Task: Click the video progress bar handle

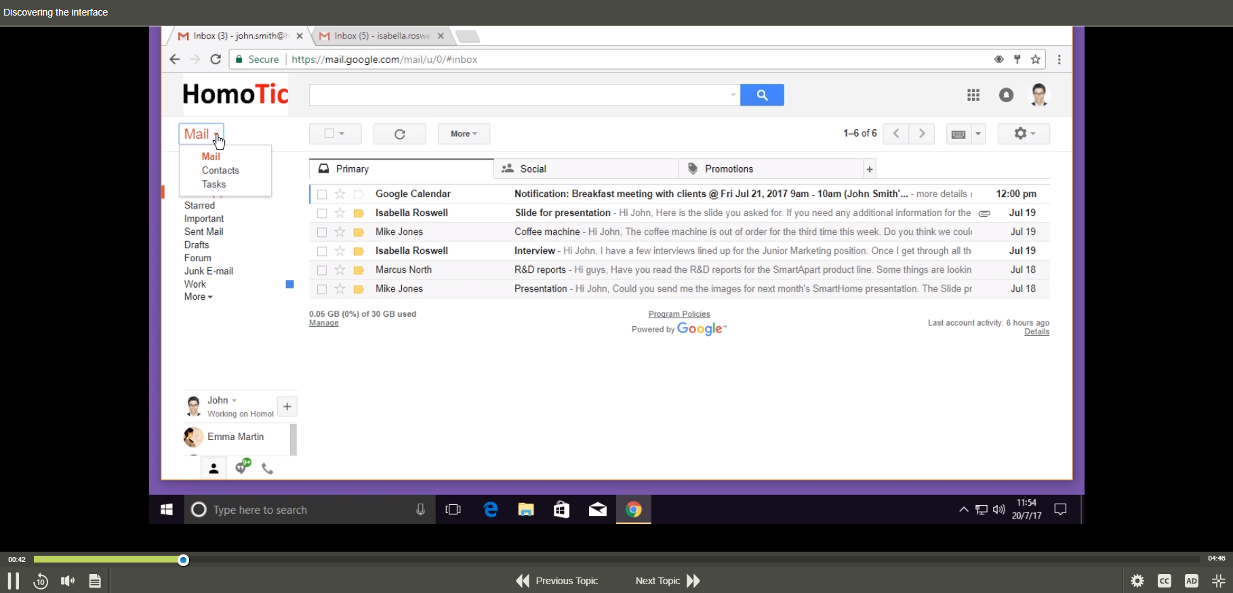Action: [x=184, y=560]
